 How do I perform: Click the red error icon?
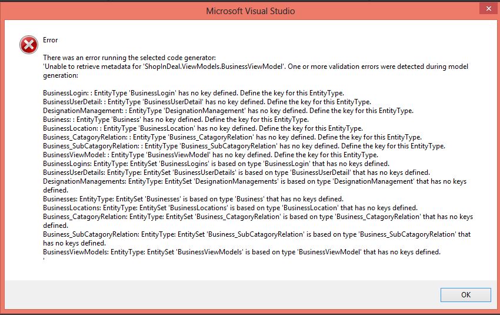point(29,45)
